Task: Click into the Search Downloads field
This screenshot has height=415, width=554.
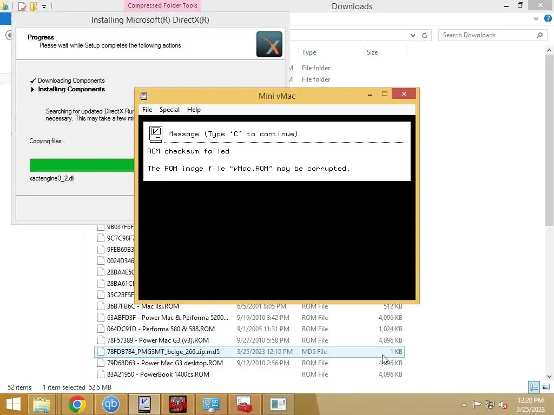Action: (487, 35)
